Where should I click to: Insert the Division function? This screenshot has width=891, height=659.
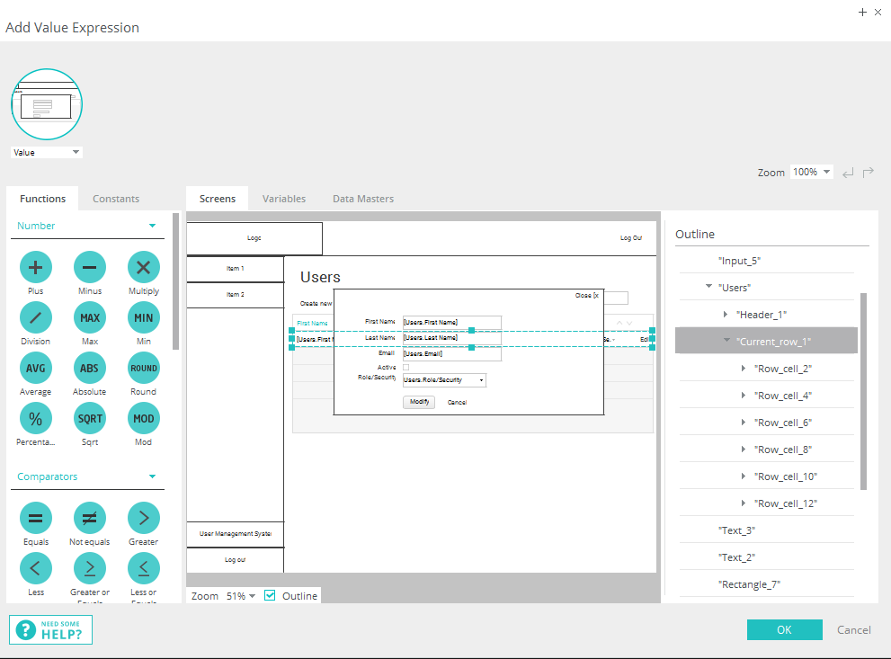point(36,317)
